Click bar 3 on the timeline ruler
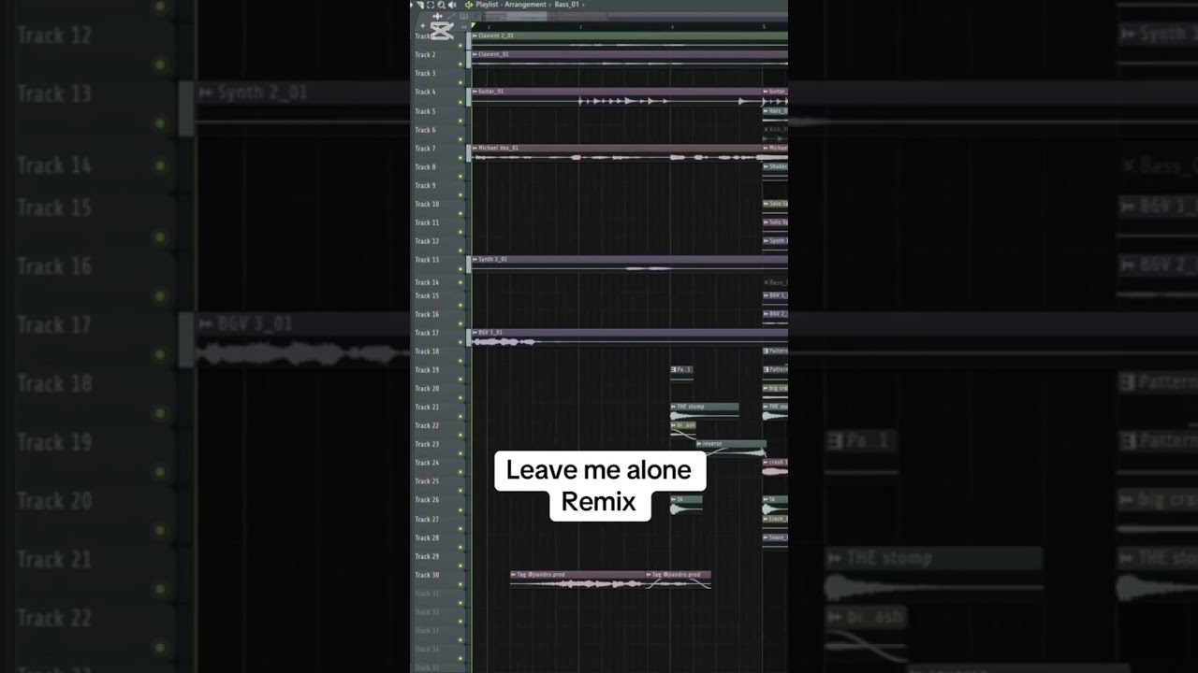The height and width of the screenshot is (673, 1198). click(580, 26)
